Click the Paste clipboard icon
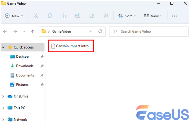 (x=64, y=16)
